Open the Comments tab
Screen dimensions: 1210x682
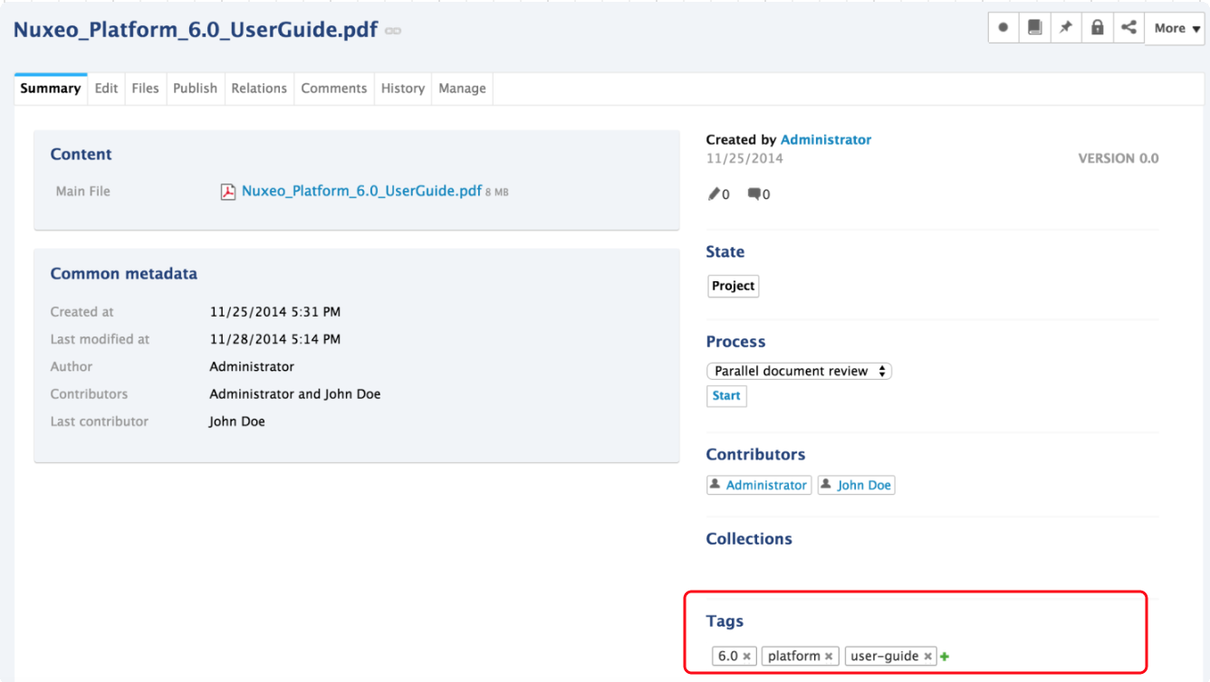click(x=334, y=89)
